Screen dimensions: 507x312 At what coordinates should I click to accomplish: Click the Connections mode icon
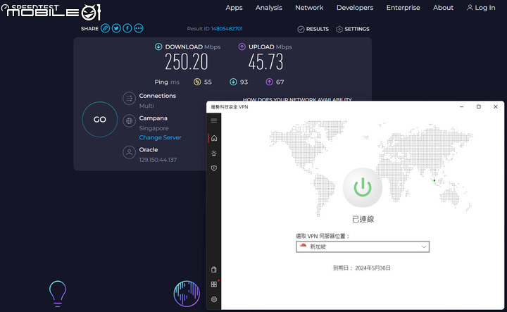pyautogui.click(x=129, y=99)
